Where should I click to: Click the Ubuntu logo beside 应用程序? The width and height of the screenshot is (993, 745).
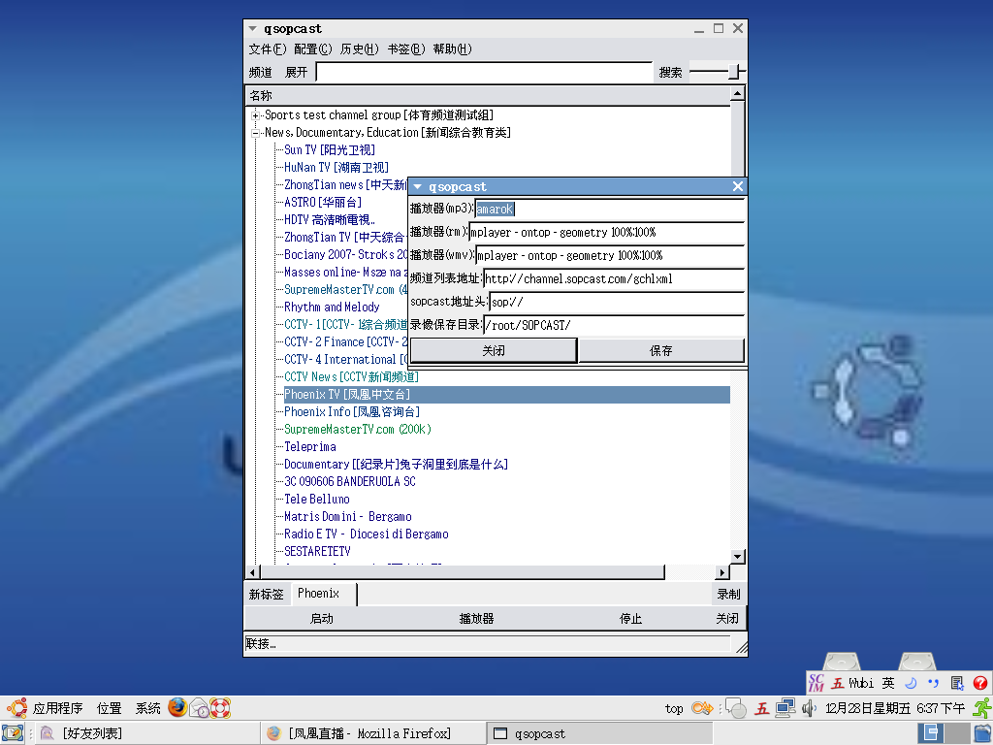click(16, 707)
